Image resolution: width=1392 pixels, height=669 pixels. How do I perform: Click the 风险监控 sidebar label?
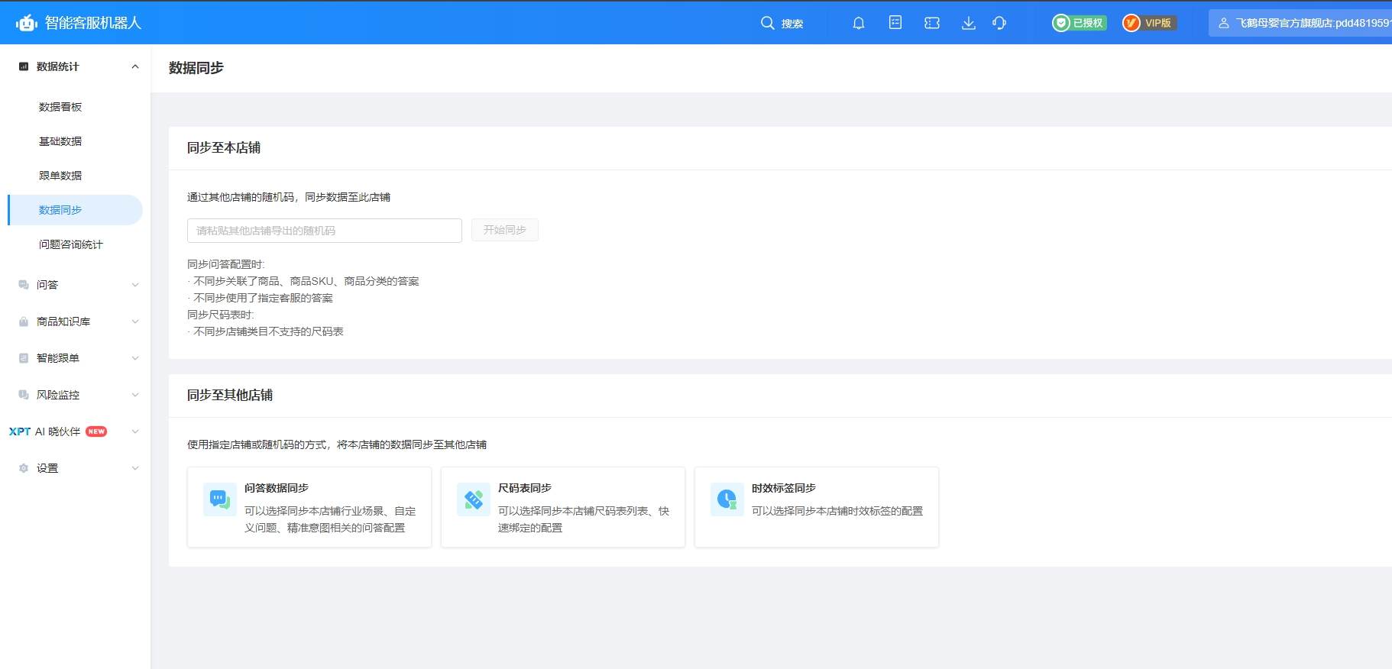pos(58,395)
